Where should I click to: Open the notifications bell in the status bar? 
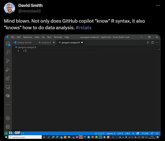157,133
